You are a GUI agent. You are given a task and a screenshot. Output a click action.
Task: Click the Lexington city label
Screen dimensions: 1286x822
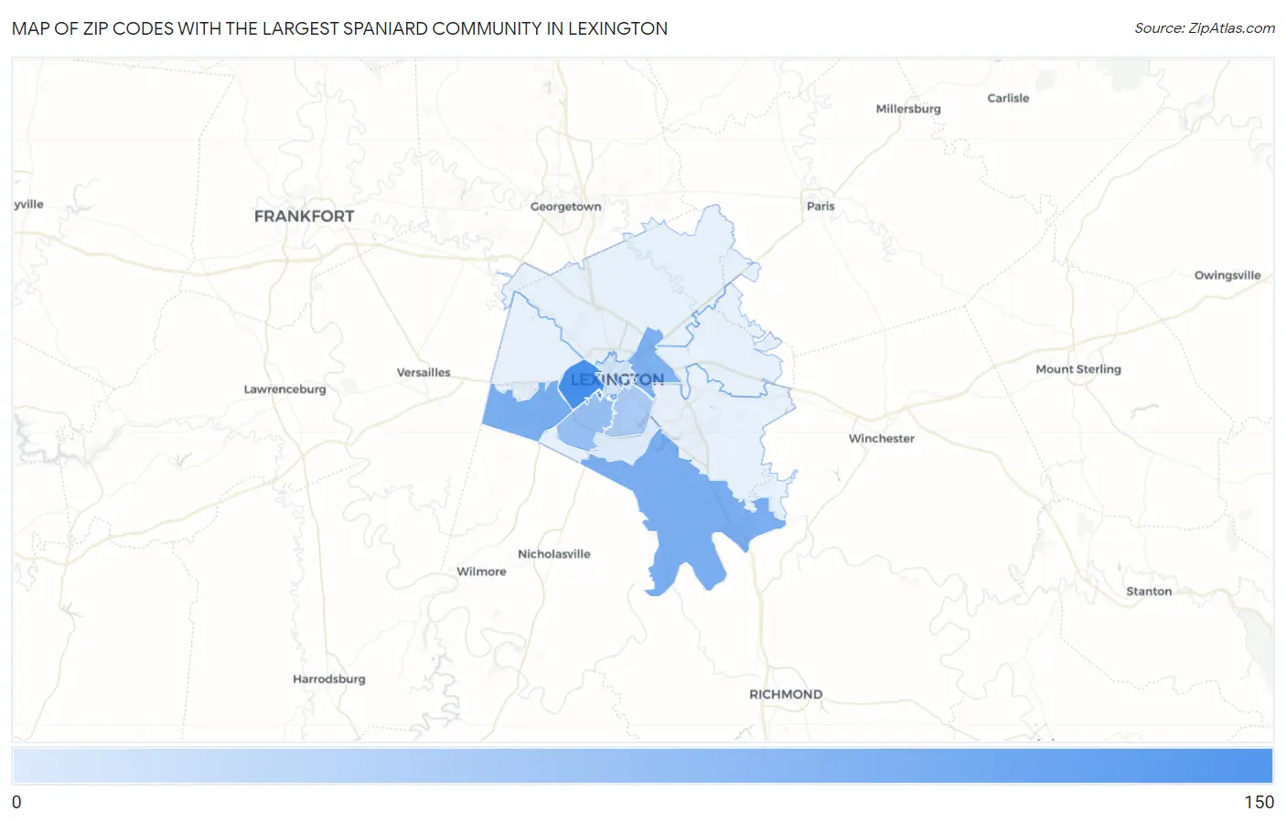pos(617,379)
